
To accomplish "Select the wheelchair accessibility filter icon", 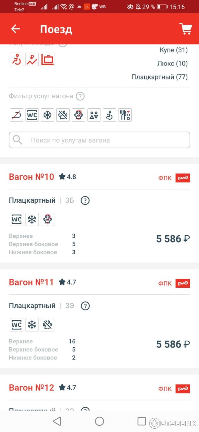I will [x=109, y=115].
